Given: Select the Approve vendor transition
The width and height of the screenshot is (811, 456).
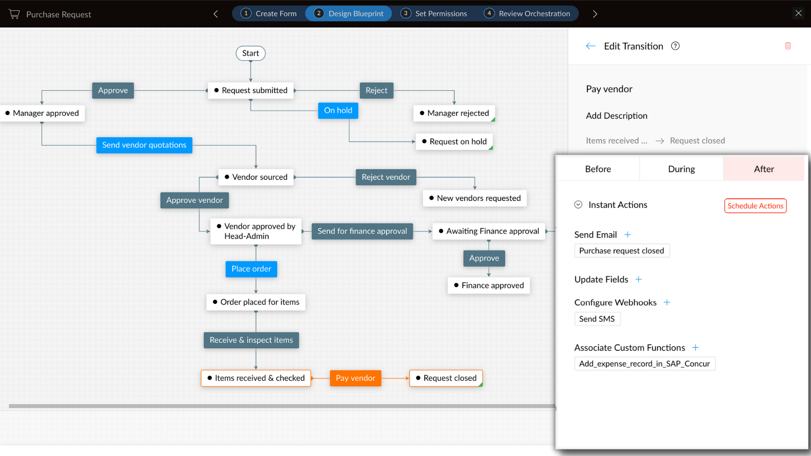Looking at the screenshot, I should coord(194,200).
